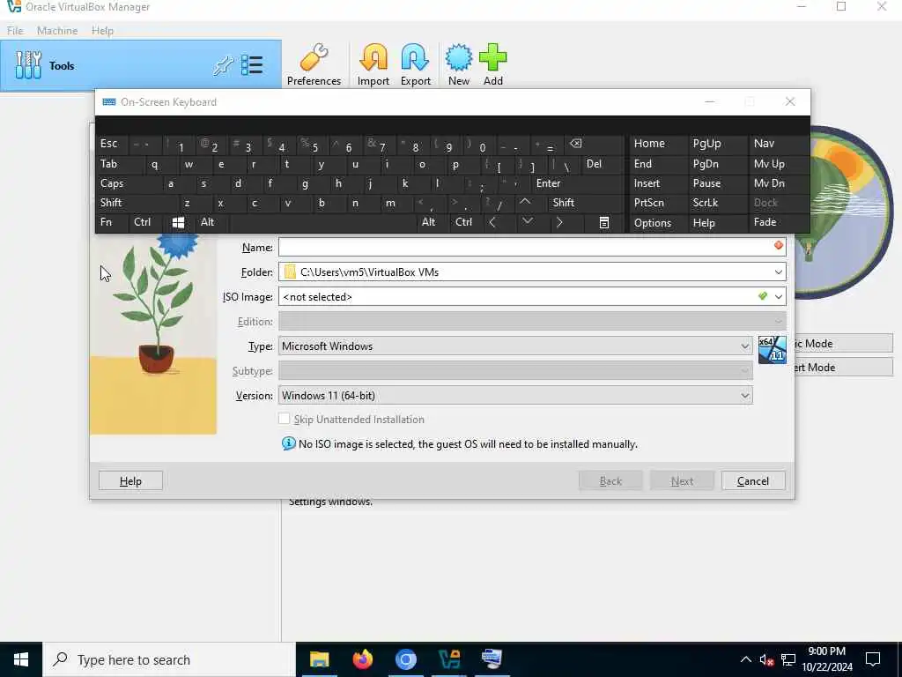Open Firefox from the taskbar
The height and width of the screenshot is (677, 902).
click(x=362, y=659)
